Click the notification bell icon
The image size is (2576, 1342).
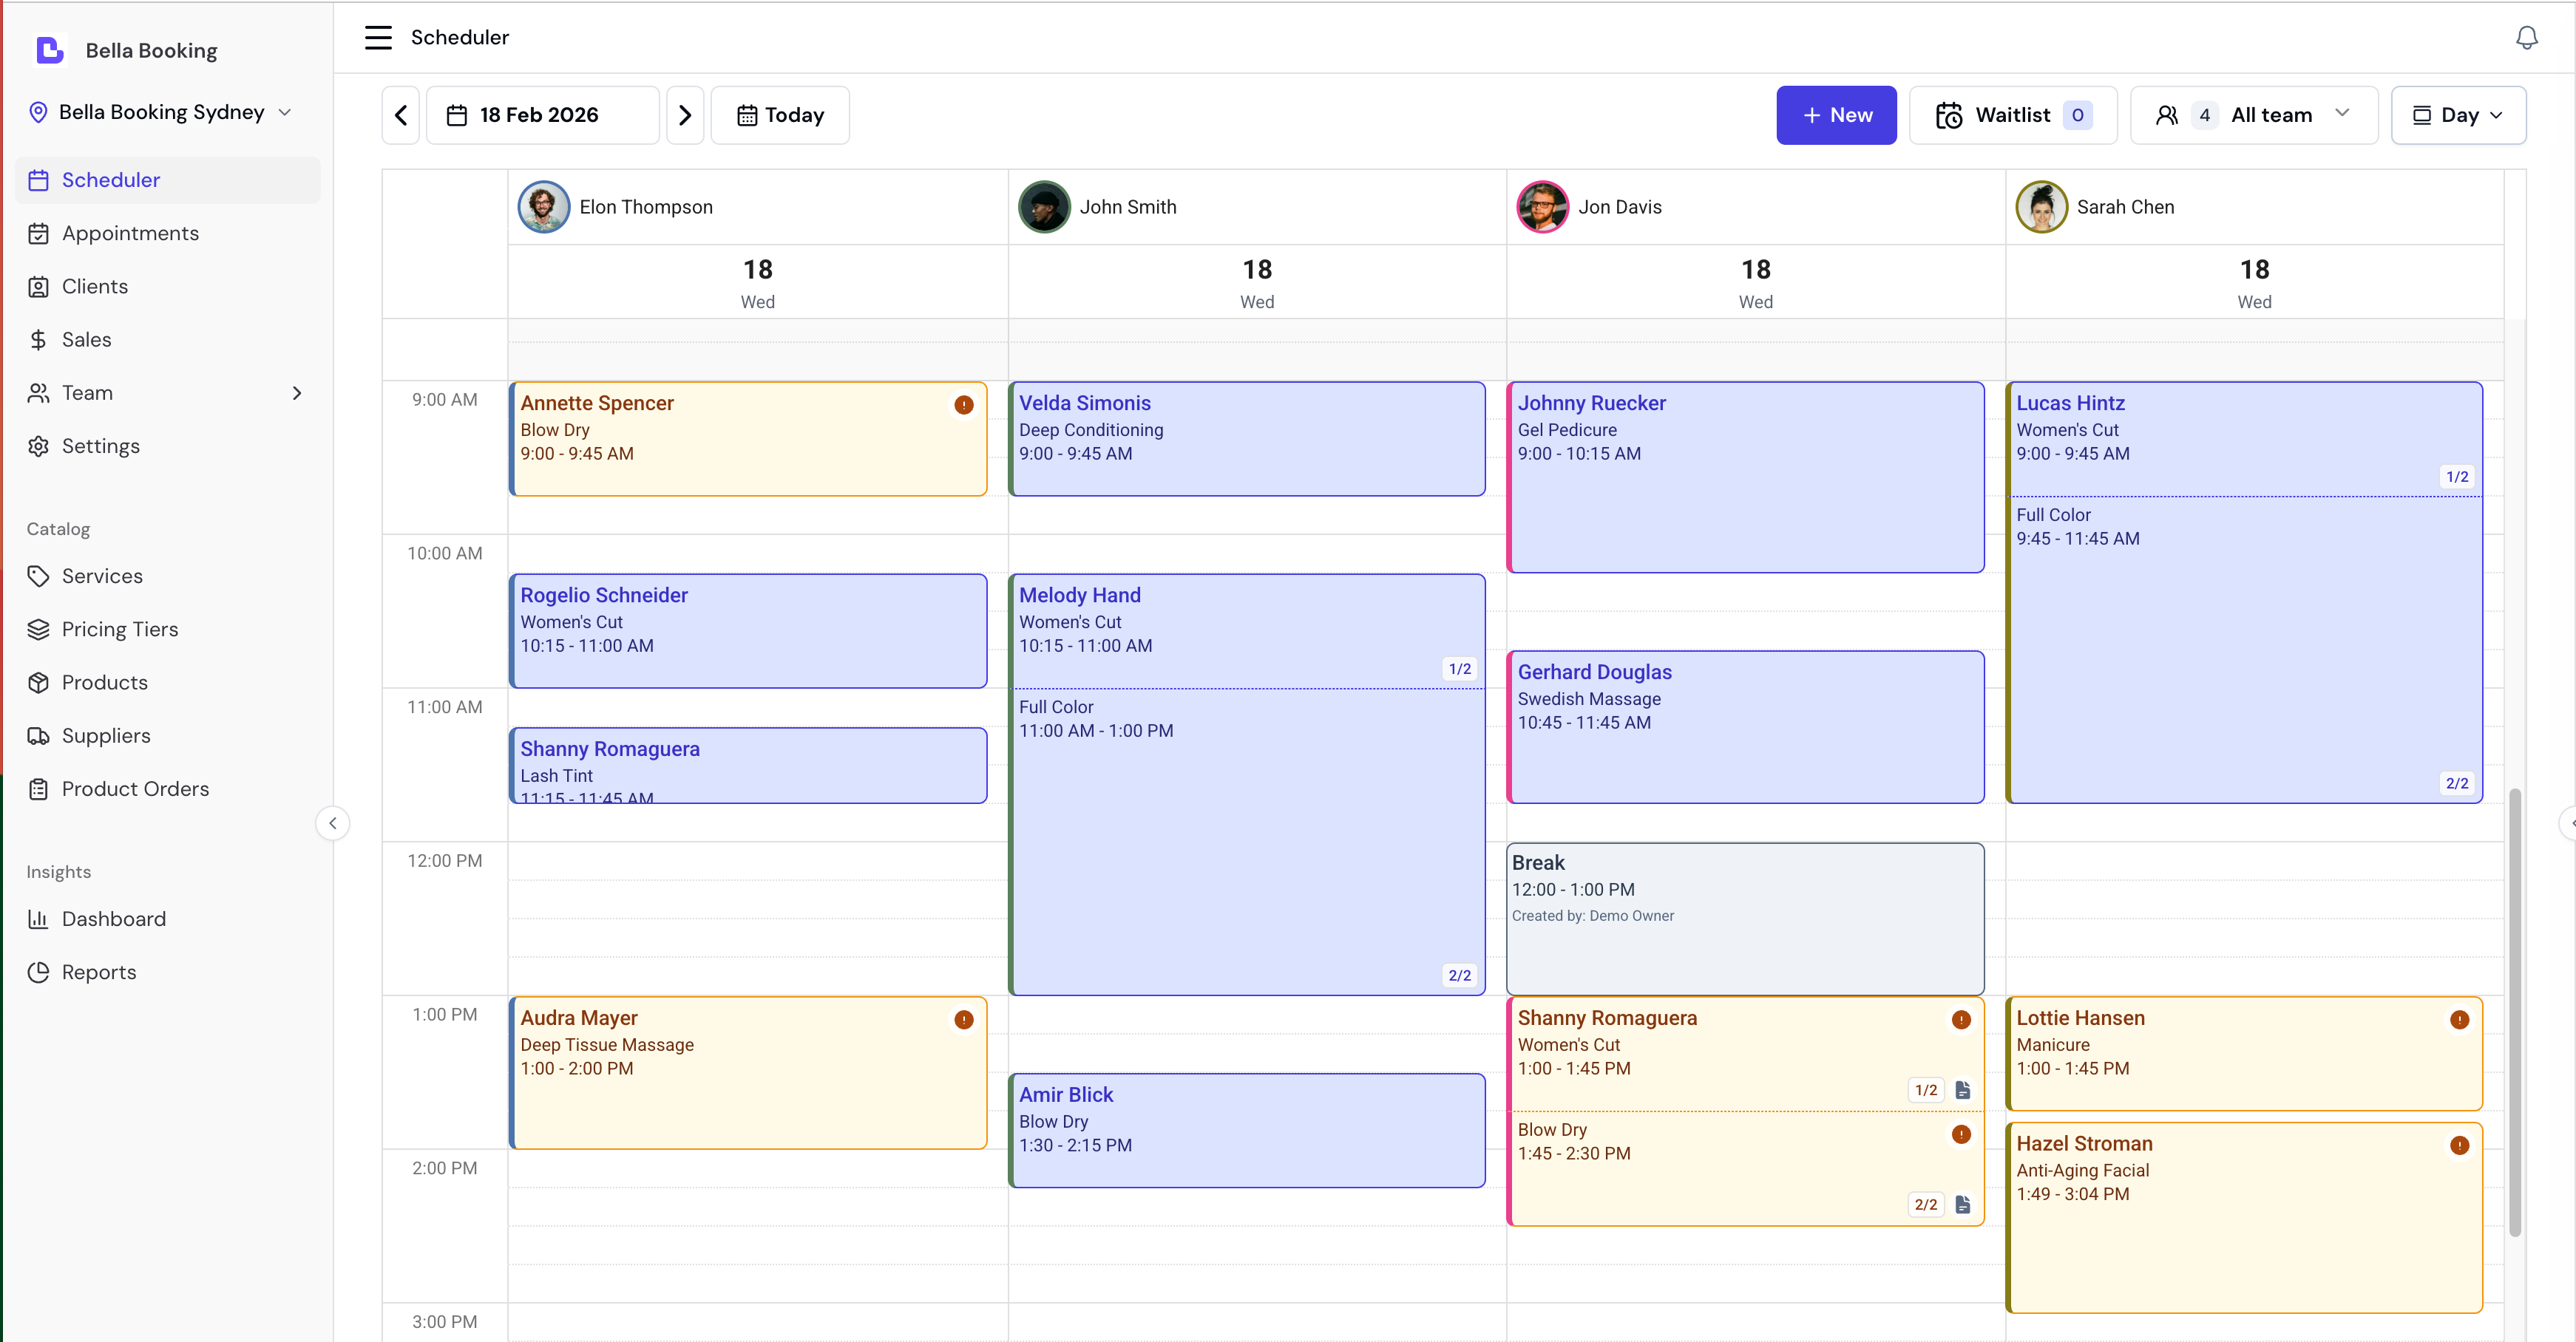point(2526,37)
